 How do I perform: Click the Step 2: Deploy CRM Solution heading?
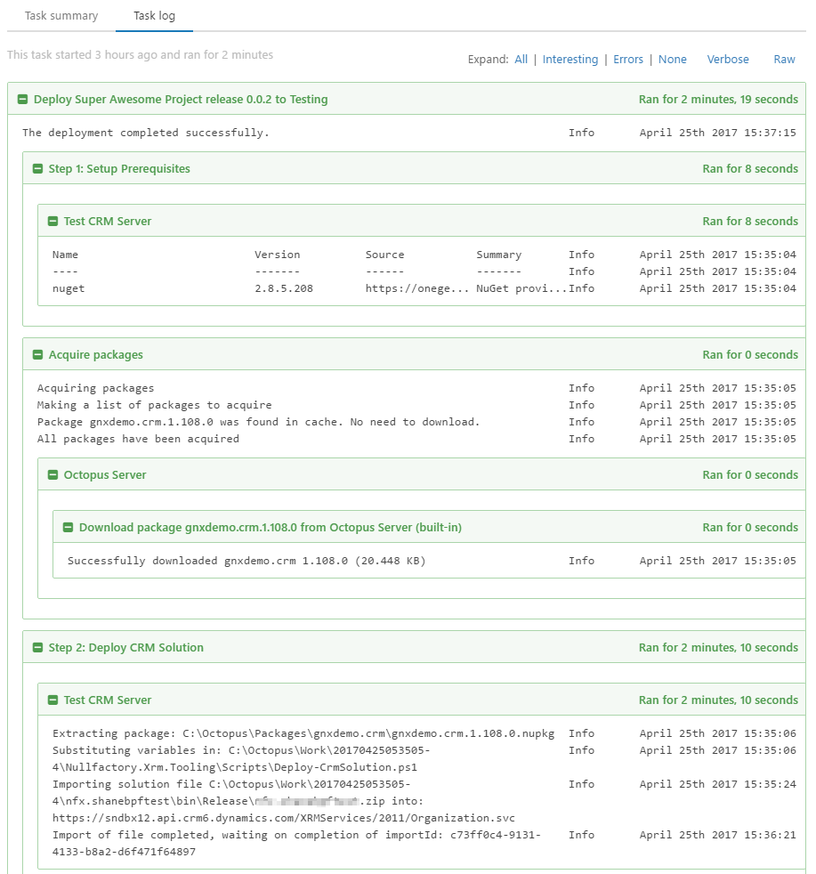click(125, 648)
